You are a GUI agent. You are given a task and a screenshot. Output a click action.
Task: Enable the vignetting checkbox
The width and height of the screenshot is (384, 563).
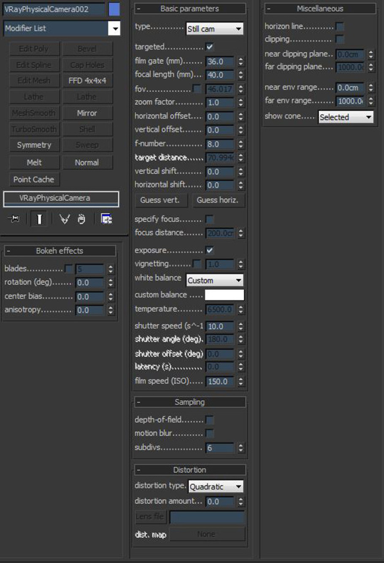(197, 264)
